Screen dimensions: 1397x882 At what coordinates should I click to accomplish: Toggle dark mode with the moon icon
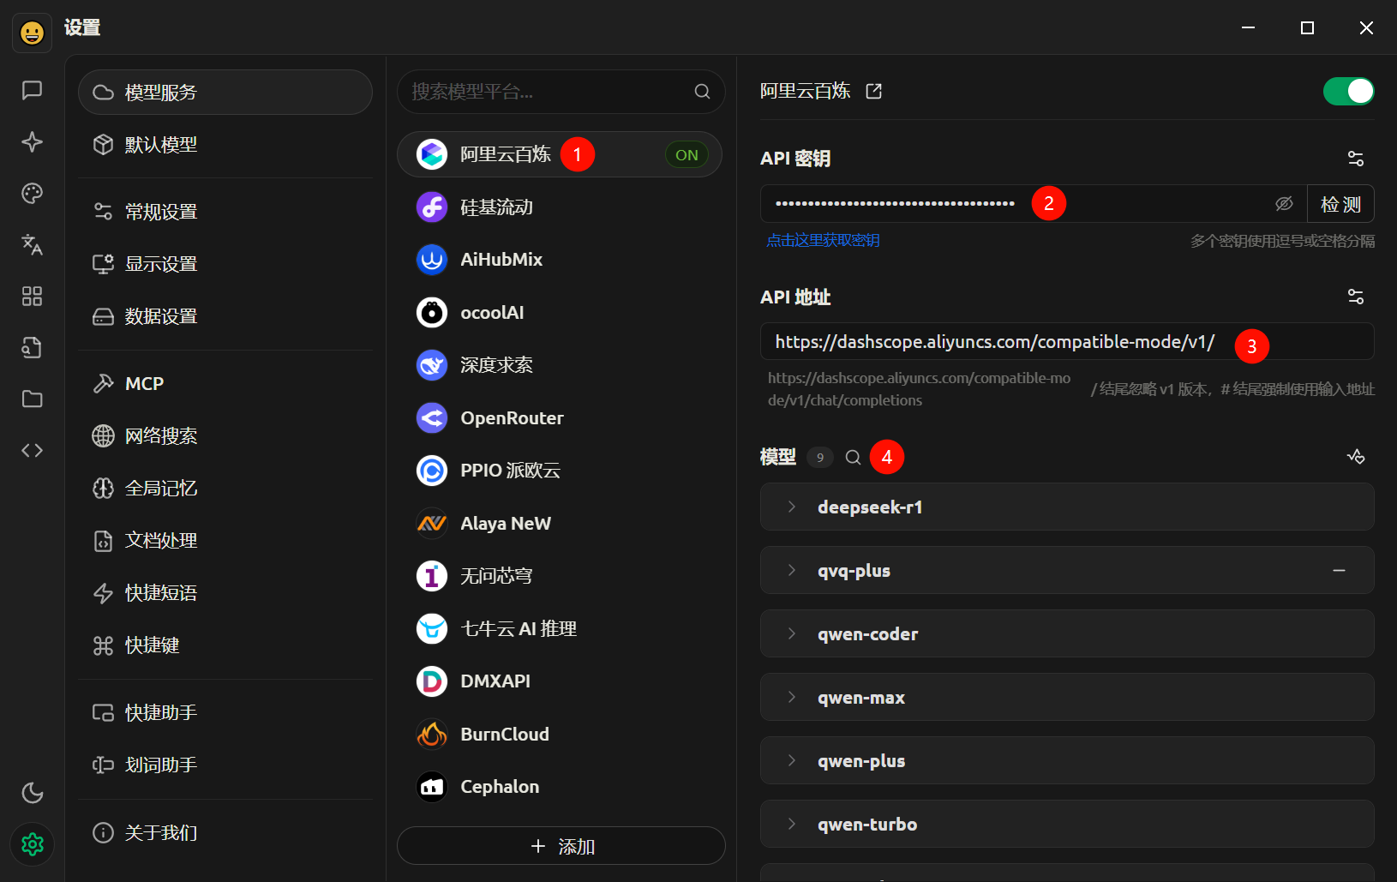(32, 793)
